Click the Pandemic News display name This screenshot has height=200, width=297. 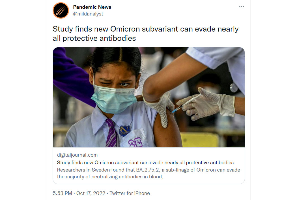tap(92, 7)
